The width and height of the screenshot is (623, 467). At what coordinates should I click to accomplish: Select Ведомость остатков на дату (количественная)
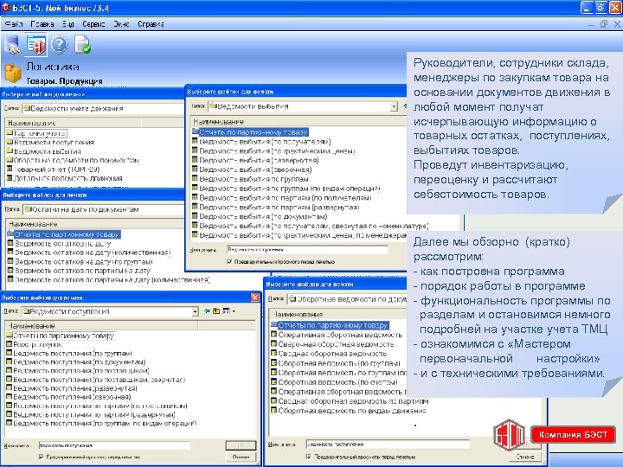coord(89,253)
